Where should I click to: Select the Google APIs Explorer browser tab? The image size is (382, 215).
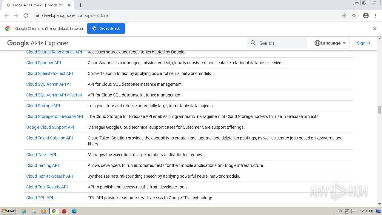pyautogui.click(x=39, y=5)
